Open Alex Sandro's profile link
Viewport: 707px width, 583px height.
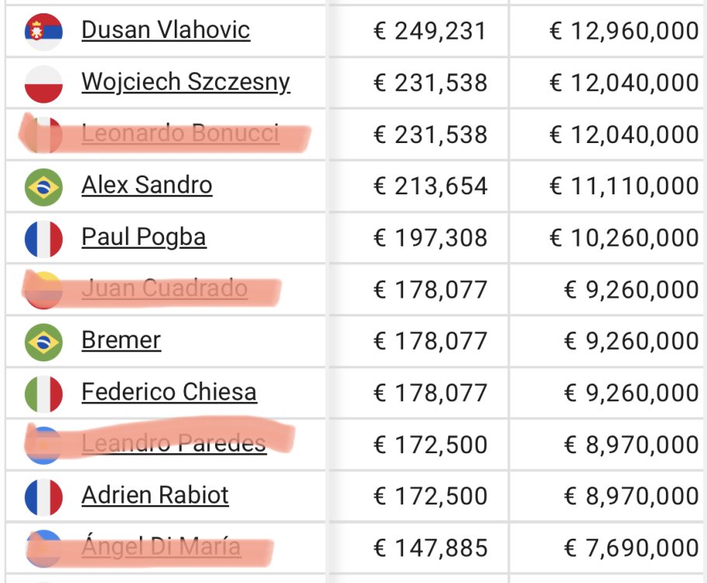click(147, 186)
